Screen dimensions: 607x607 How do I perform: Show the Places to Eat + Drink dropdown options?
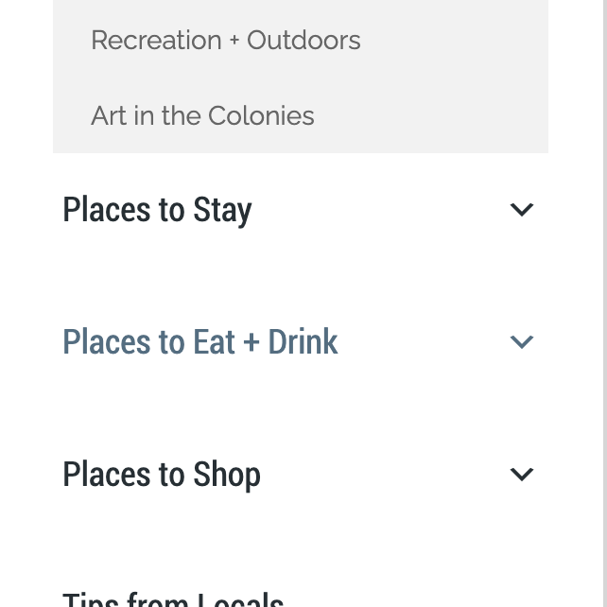coord(522,342)
